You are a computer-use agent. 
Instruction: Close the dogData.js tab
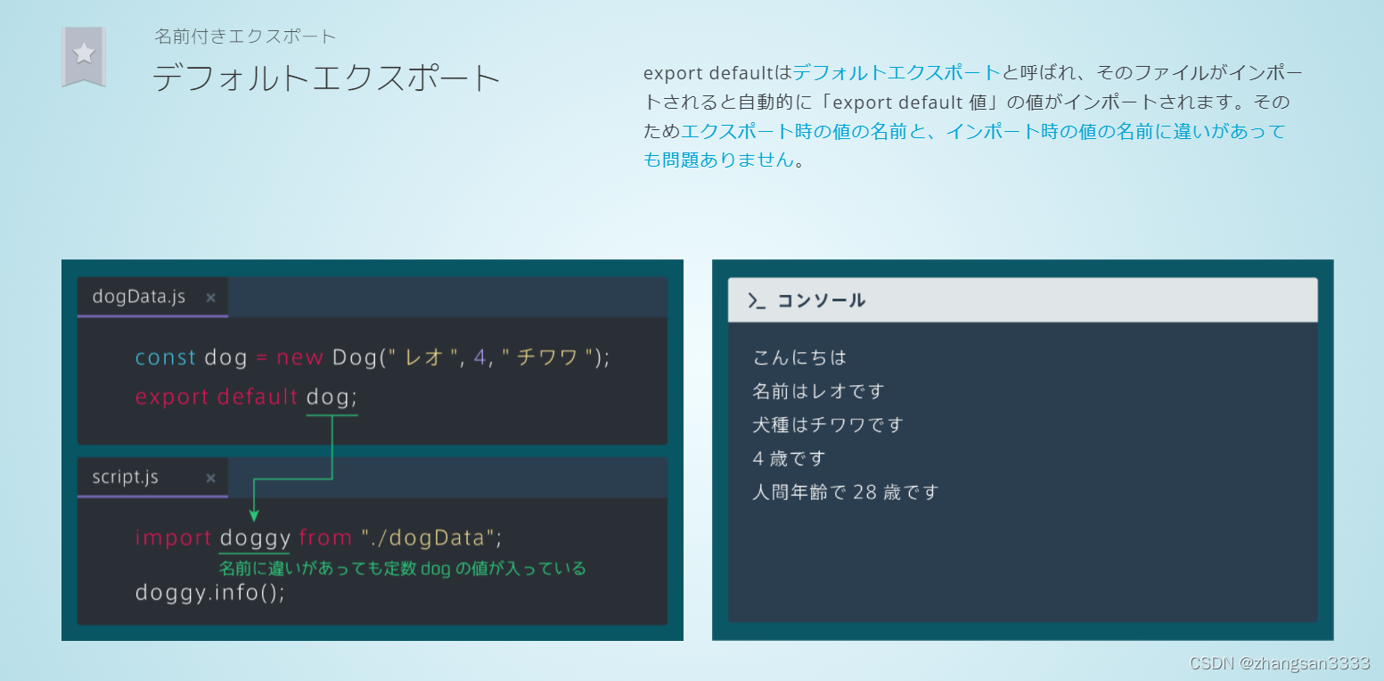pyautogui.click(x=210, y=298)
